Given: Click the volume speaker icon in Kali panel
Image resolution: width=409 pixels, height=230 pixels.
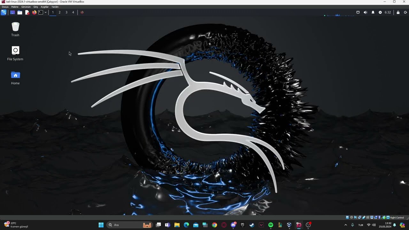Looking at the screenshot, I should tap(366, 12).
